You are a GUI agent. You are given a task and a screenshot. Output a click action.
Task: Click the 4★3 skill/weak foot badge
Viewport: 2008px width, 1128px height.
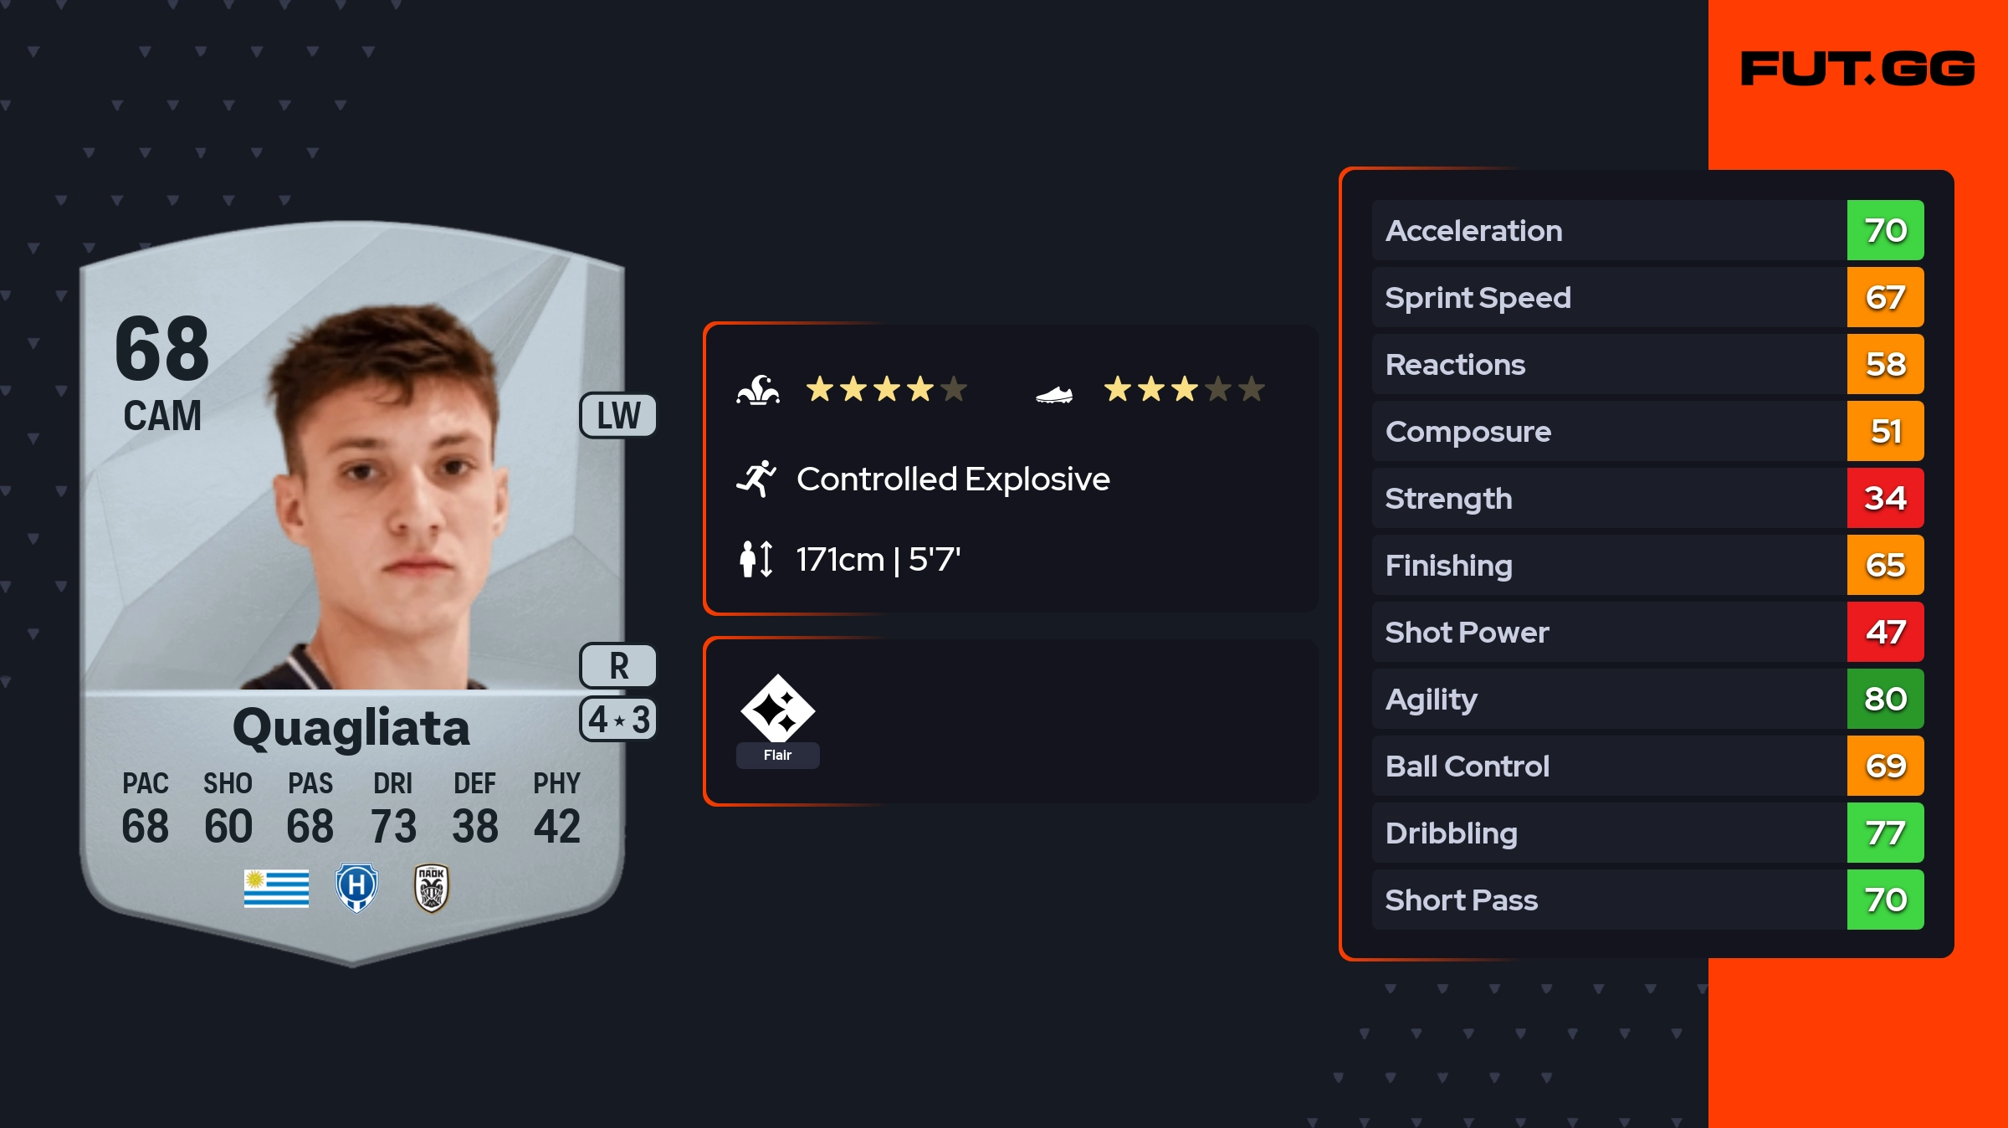pyautogui.click(x=618, y=720)
